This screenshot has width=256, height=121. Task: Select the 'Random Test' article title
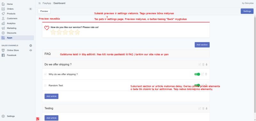click(x=56, y=86)
